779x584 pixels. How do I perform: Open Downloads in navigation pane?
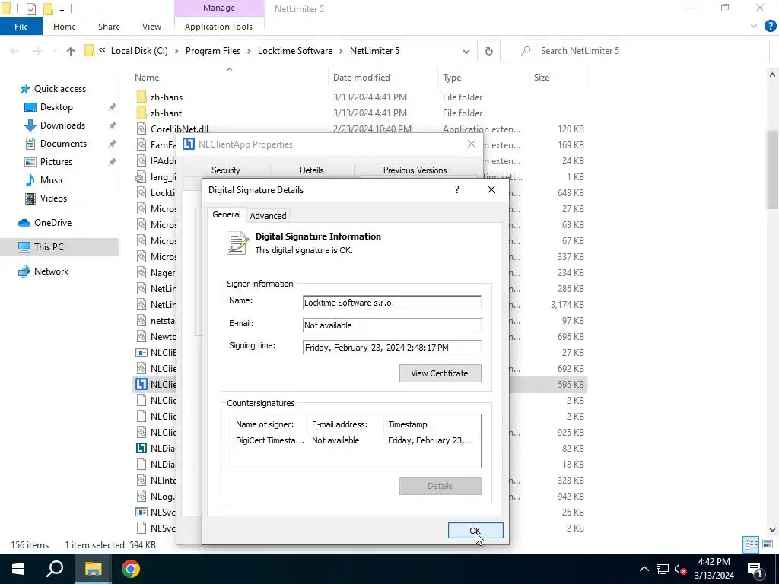click(x=62, y=125)
